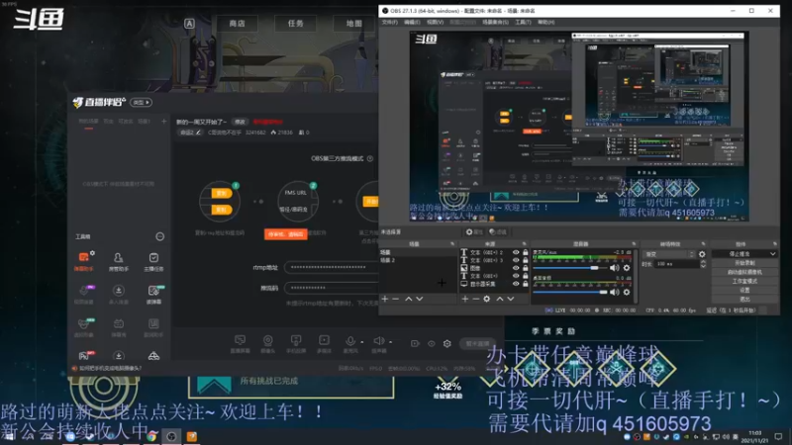
Task: Open the 文件(F) menu in OBS
Action: 389,22
